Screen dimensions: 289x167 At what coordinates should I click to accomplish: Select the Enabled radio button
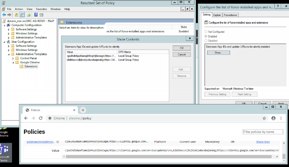pyautogui.click(x=206, y=36)
